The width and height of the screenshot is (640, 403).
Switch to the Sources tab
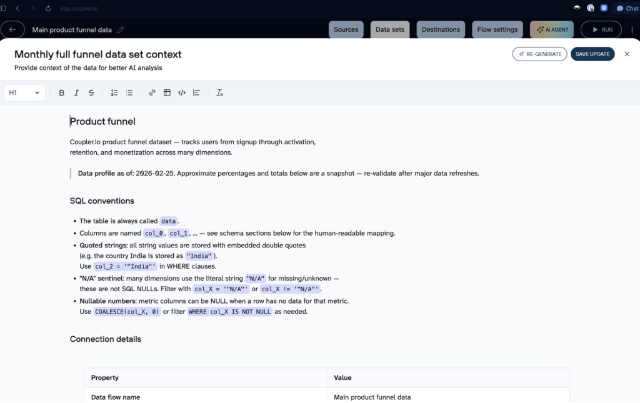(x=346, y=29)
